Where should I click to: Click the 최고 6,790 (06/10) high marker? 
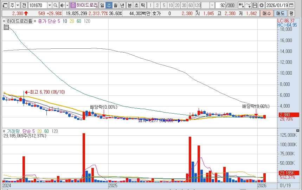click(x=45, y=92)
